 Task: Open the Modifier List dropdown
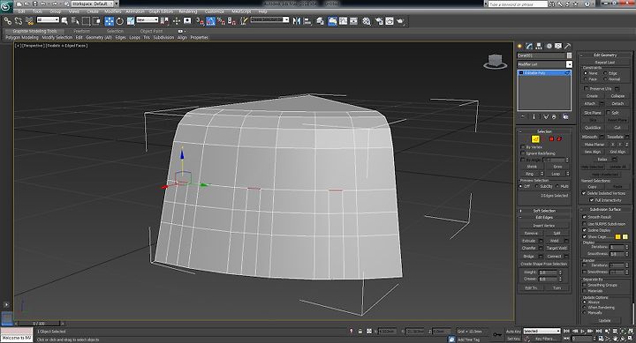point(545,64)
